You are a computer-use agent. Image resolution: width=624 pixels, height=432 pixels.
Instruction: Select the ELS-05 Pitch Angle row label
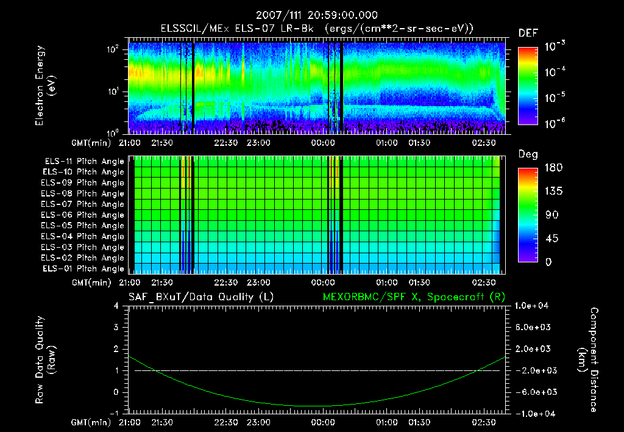(x=83, y=226)
